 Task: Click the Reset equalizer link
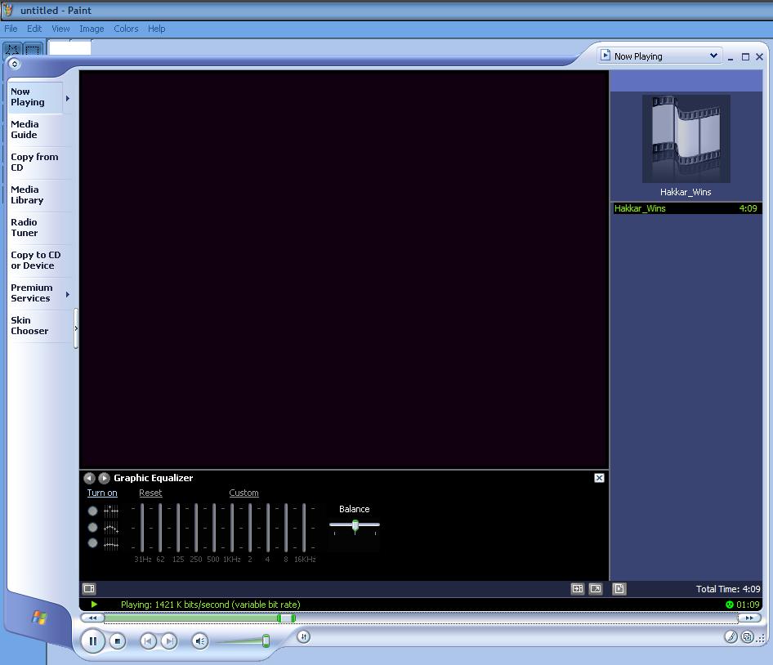click(150, 493)
